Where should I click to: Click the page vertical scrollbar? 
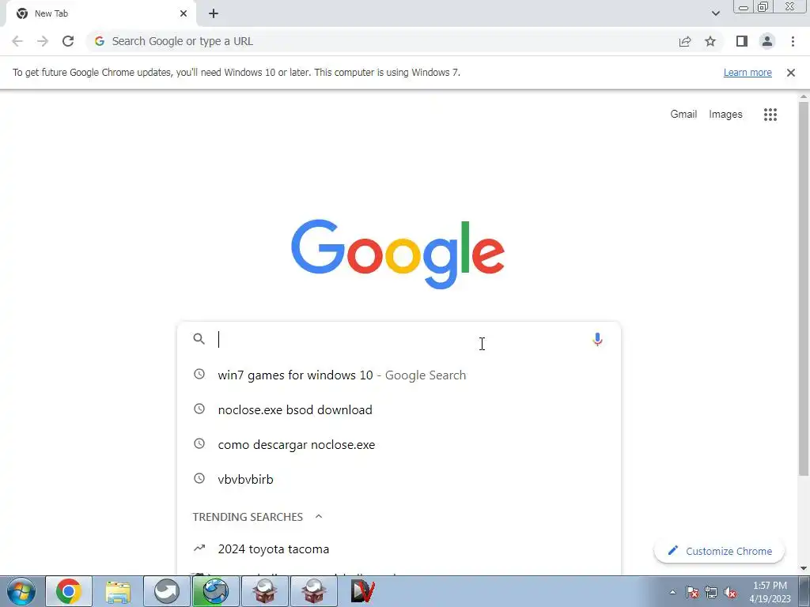[x=804, y=289]
